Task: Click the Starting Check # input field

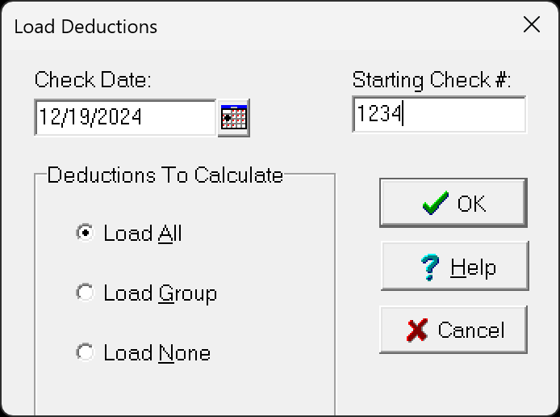Action: [439, 115]
